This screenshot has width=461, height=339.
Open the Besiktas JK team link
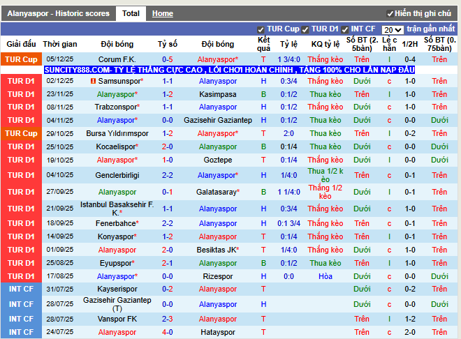tap(218, 250)
